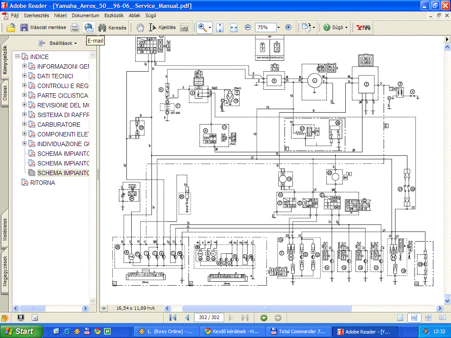
Task: Enable single page layout view
Action: click(400, 318)
